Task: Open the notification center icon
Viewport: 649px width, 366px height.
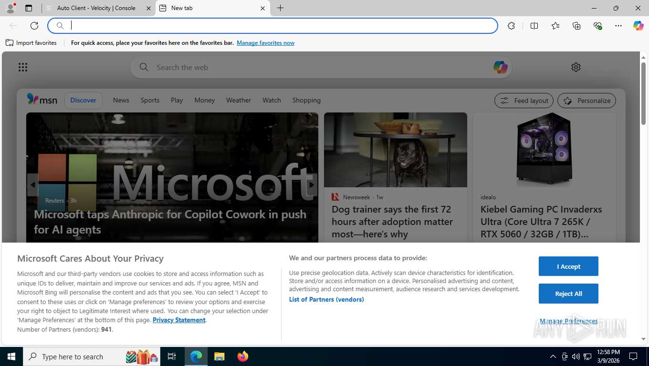Action: (x=633, y=356)
